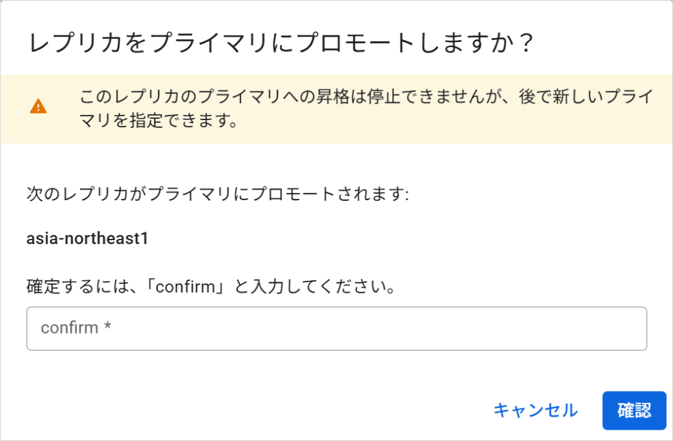Image resolution: width=673 pixels, height=441 pixels.
Task: Click the second line of the warning message
Action: [x=158, y=122]
